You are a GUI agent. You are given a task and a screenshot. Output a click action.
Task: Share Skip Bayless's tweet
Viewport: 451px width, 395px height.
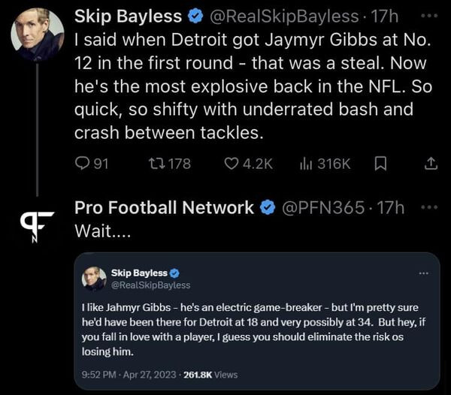coord(431,164)
